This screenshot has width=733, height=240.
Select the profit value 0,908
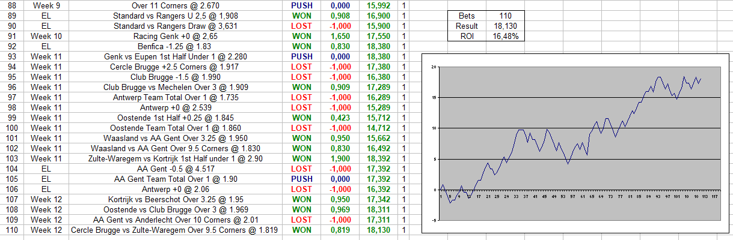pos(341,16)
